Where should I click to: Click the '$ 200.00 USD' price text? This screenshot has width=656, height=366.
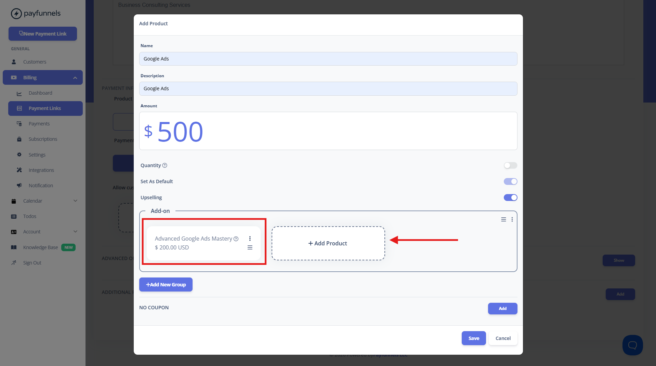pyautogui.click(x=172, y=247)
